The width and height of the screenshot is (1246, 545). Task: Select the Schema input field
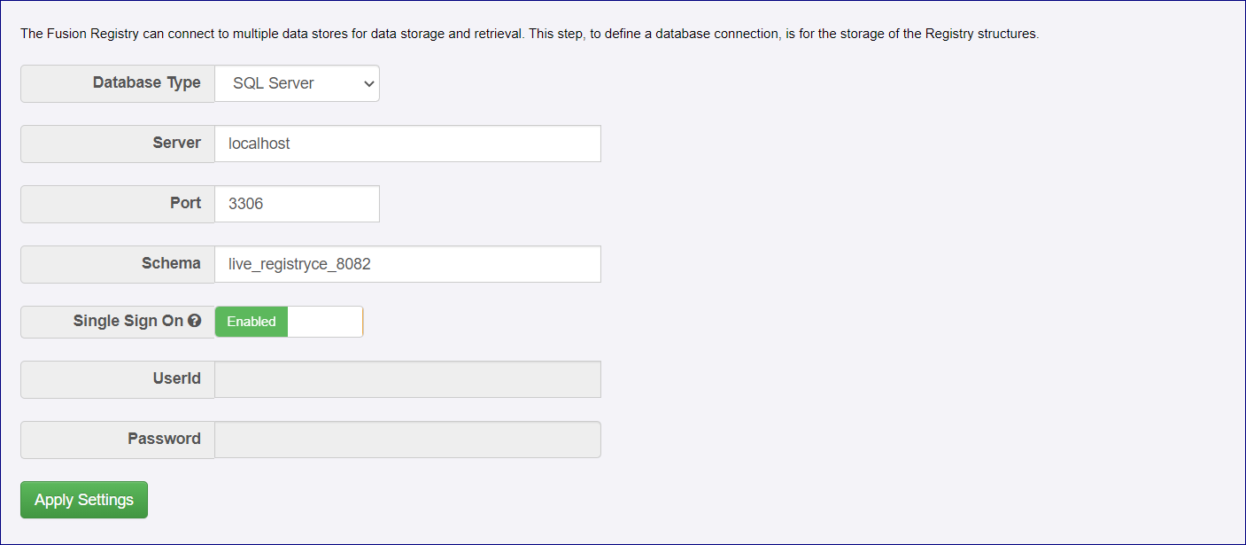407,264
